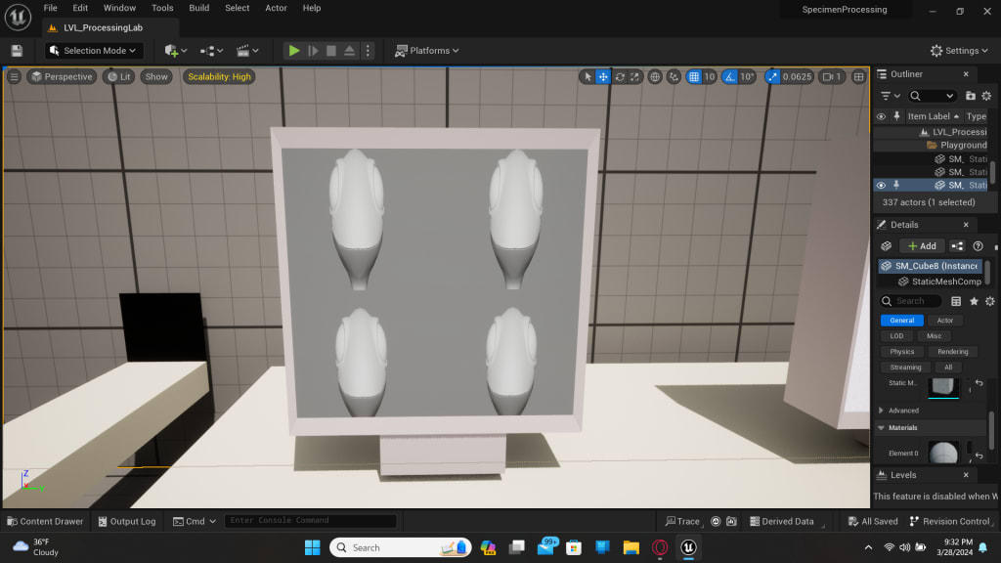This screenshot has width=1001, height=563.
Task: Open the Blueprints dropdown in toolbar
Action: pyautogui.click(x=211, y=51)
